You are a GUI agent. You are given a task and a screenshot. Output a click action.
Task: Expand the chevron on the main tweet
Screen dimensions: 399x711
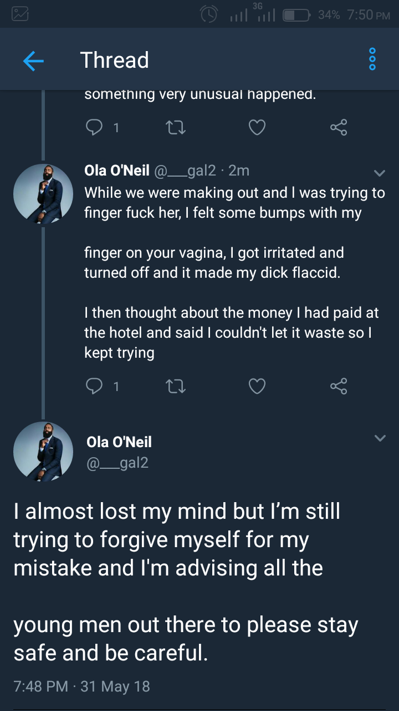coord(380,438)
